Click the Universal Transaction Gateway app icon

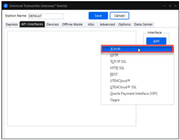[6, 6]
